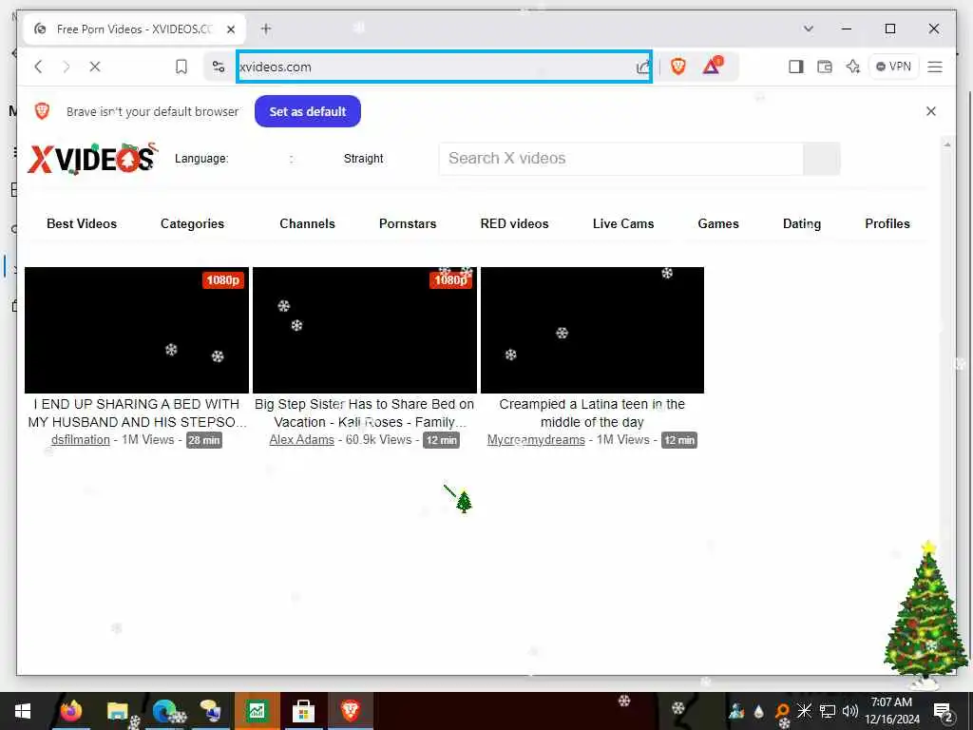Open the dsfilmation uploader link
The width and height of the screenshot is (973, 730).
tap(81, 440)
